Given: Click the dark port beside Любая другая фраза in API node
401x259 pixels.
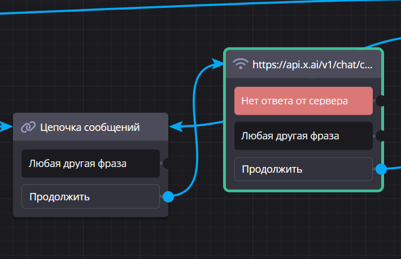Looking at the screenshot, I should (381, 135).
